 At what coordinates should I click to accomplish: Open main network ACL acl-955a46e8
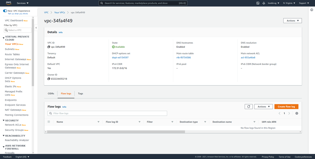(x=248, y=58)
